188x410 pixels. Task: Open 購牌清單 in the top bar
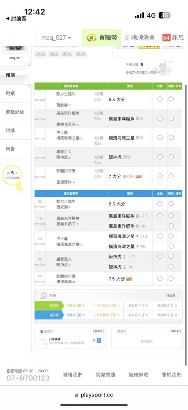point(140,38)
